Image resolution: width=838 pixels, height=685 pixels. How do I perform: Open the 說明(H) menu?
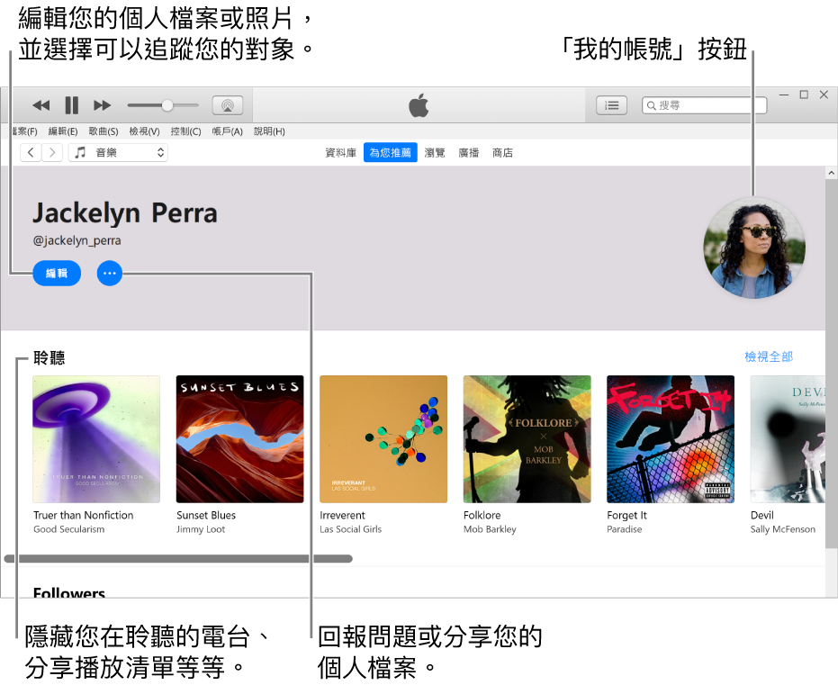(x=269, y=131)
